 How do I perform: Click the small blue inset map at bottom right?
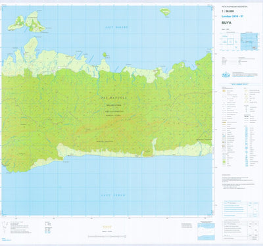coord(206,232)
